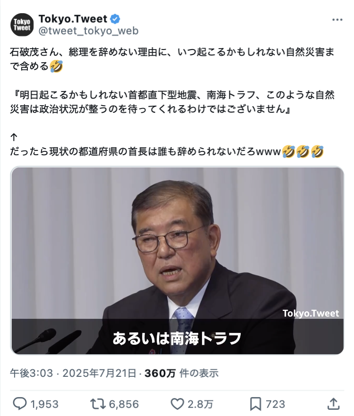Click the あるいは南海トラフ video caption bar
Image resolution: width=354 pixels, height=416 pixels.
[x=177, y=336]
